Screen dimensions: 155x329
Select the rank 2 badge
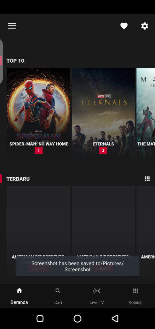pos(103,150)
